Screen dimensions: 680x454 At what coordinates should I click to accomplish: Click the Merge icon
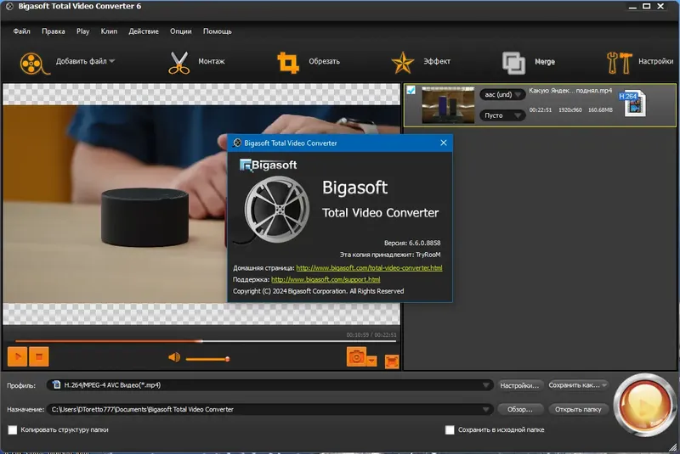click(x=513, y=63)
